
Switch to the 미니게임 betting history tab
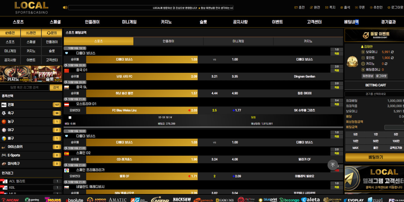point(238,41)
